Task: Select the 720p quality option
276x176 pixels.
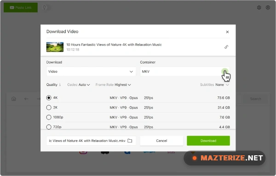Action: pyautogui.click(x=49, y=127)
